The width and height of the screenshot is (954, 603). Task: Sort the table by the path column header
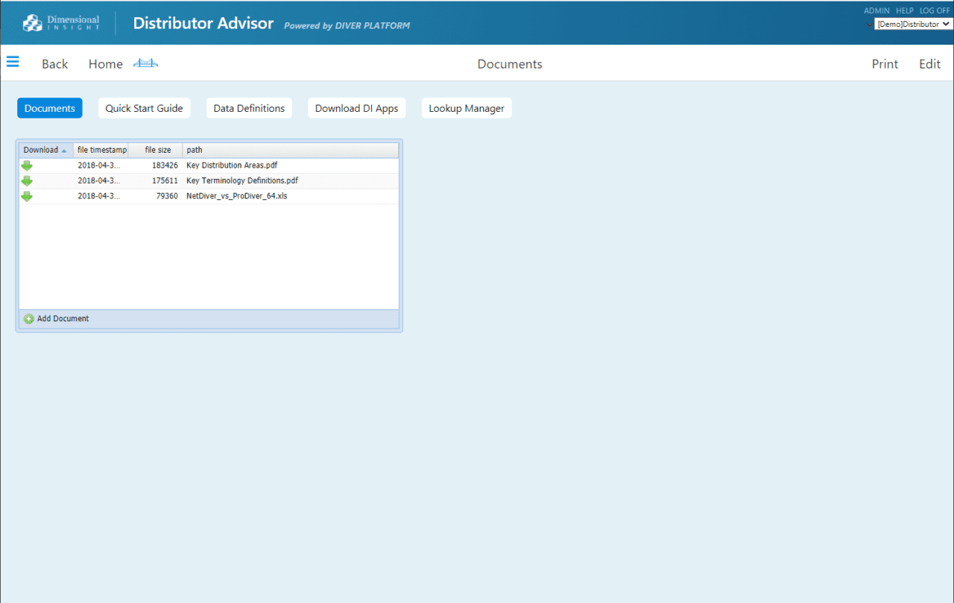tap(194, 150)
